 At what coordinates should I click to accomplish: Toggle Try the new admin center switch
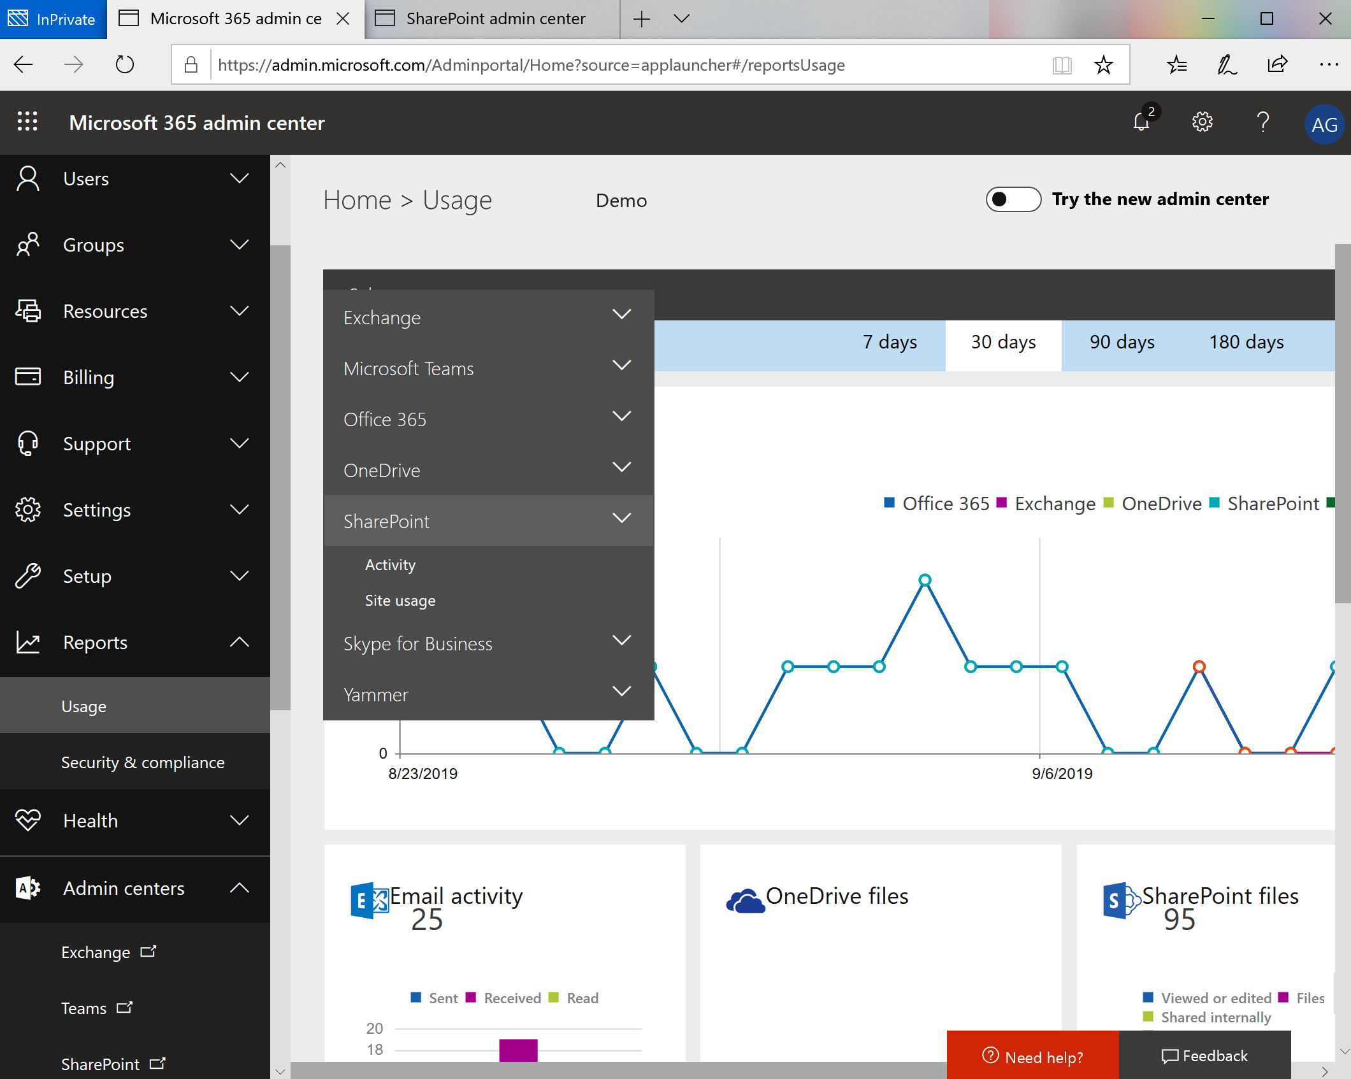(1013, 199)
